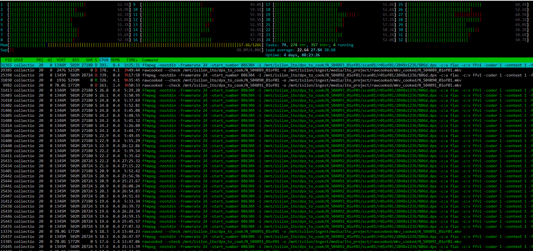This screenshot has height=251, width=533.
Task: Select ffmpeg process row PID 25433
Action: click(266, 161)
